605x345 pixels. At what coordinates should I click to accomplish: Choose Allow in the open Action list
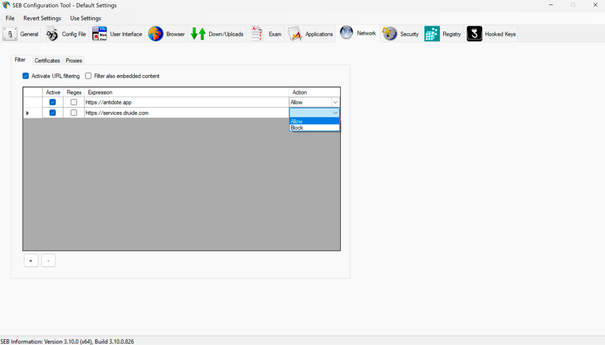click(297, 121)
